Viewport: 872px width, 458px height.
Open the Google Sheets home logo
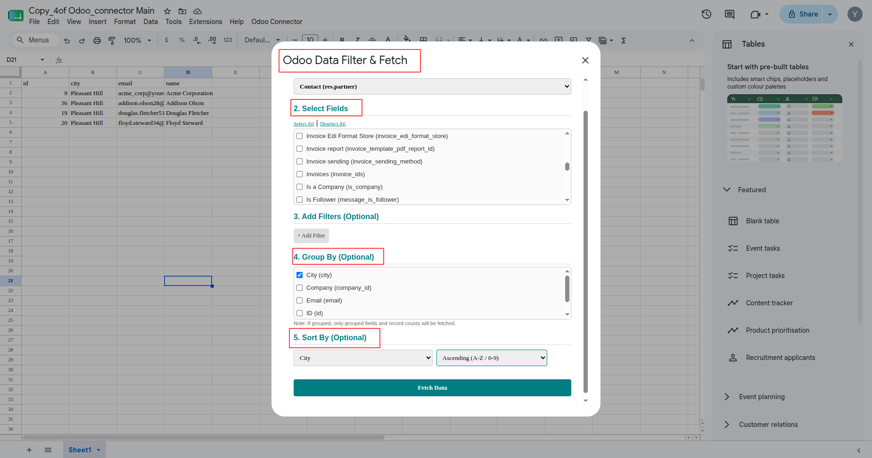[16, 15]
